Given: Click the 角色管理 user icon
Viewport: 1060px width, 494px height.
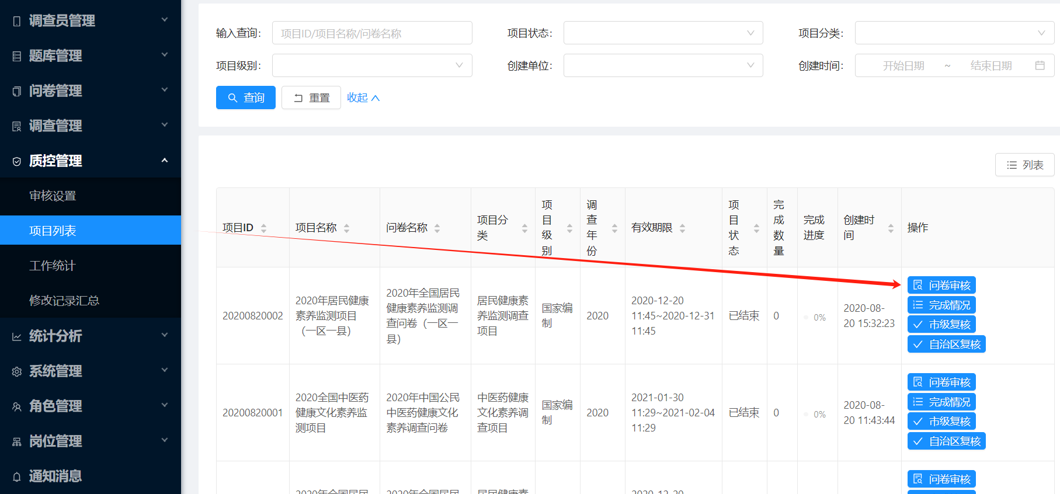Looking at the screenshot, I should (x=17, y=406).
